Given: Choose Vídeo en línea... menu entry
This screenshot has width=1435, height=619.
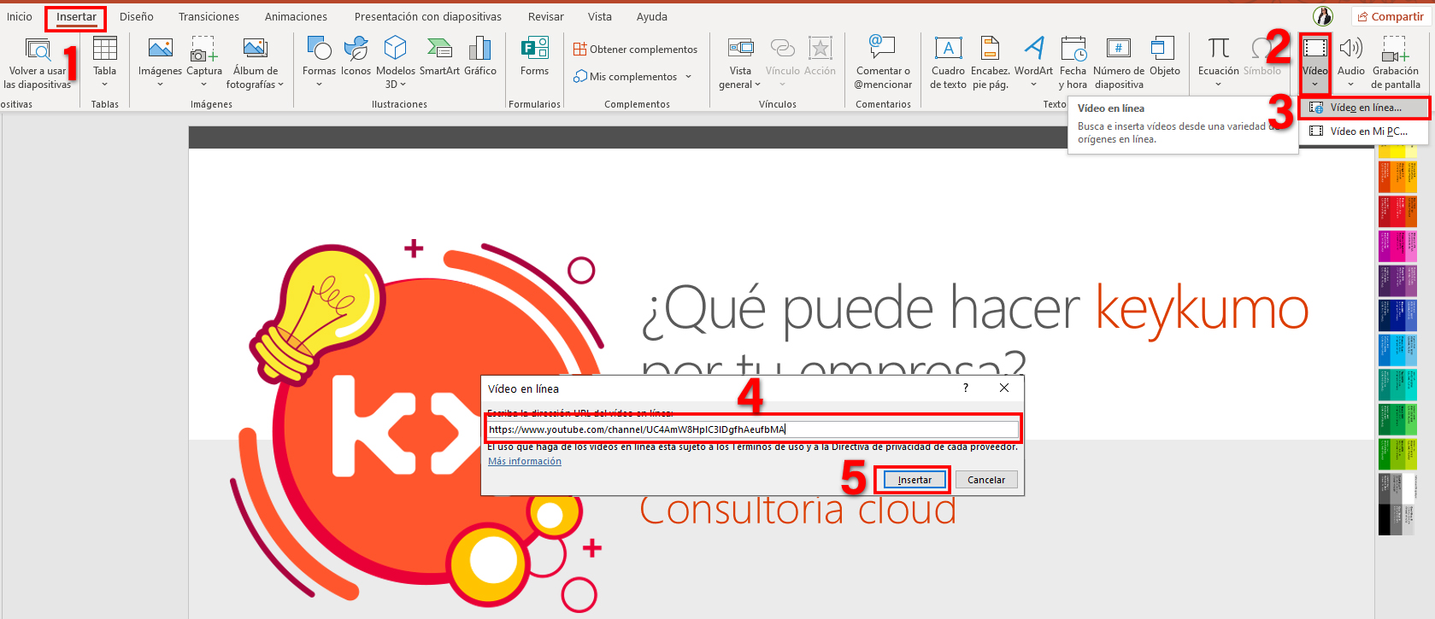Looking at the screenshot, I should [1364, 108].
